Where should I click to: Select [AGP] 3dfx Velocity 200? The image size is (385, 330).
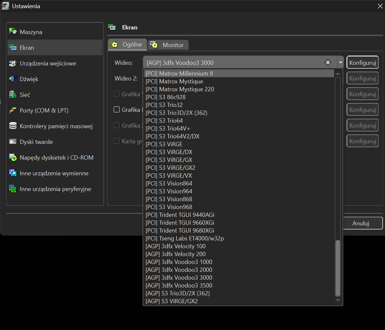point(239,254)
